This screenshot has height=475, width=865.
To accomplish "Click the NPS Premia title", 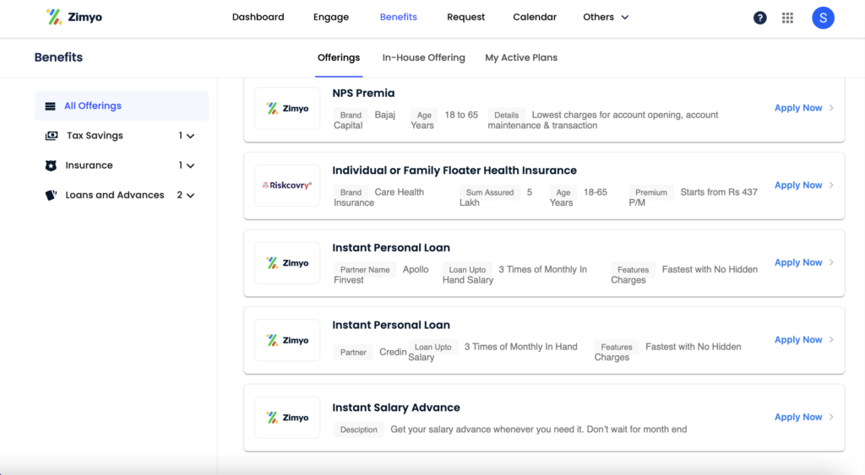I will (x=363, y=93).
